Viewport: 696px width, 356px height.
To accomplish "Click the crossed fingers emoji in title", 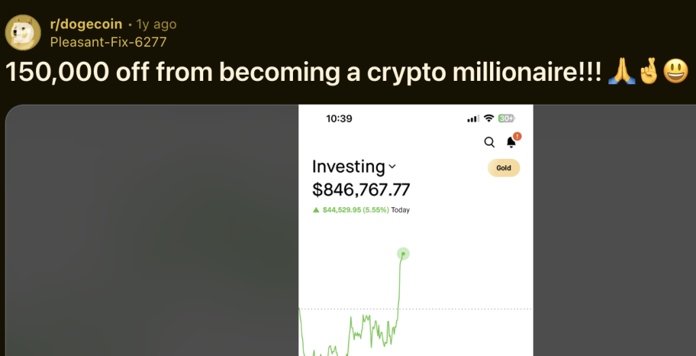I will point(648,71).
